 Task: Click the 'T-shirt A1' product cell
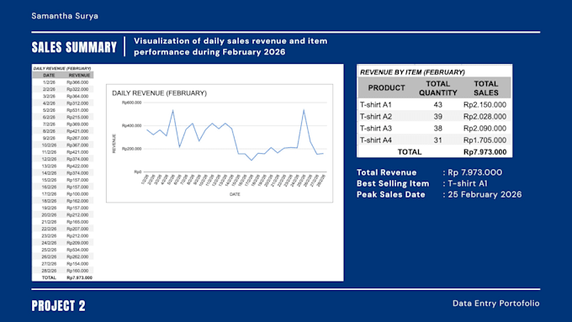376,104
